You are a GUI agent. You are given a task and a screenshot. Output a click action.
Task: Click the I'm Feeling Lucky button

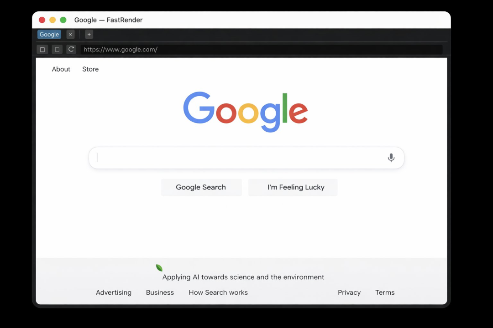point(293,187)
